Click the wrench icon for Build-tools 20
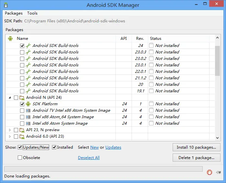 click(x=28, y=85)
